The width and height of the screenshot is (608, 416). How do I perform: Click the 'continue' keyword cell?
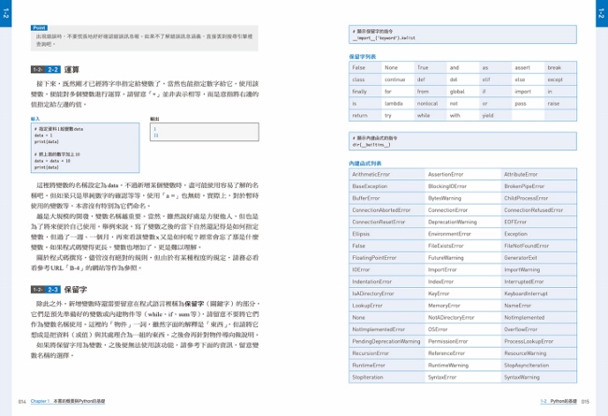398,79
